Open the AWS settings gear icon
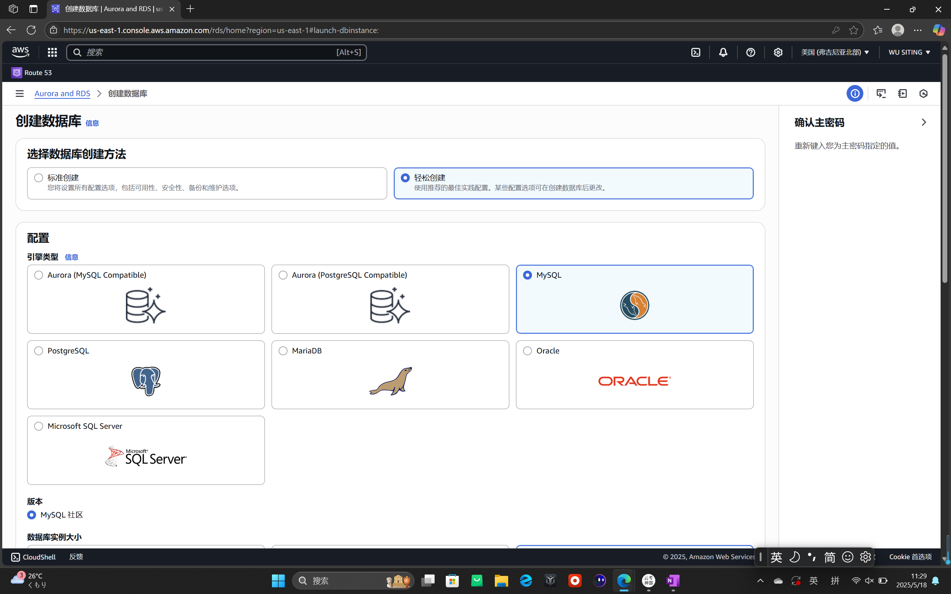 pyautogui.click(x=778, y=52)
